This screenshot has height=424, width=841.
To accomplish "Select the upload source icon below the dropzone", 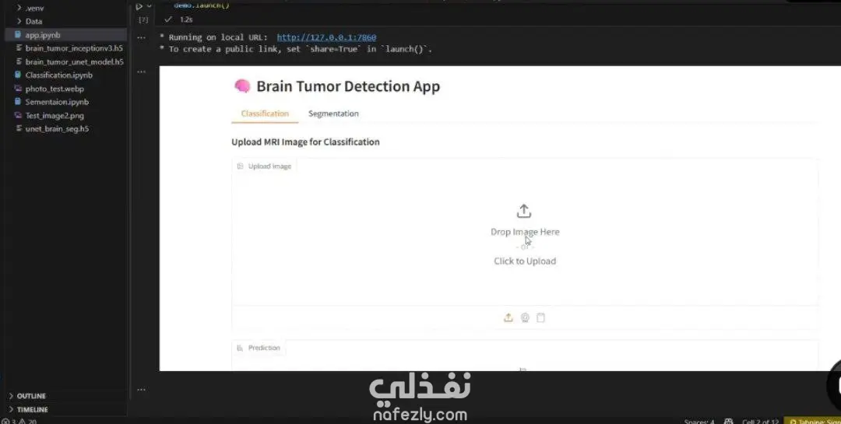I will click(x=508, y=318).
